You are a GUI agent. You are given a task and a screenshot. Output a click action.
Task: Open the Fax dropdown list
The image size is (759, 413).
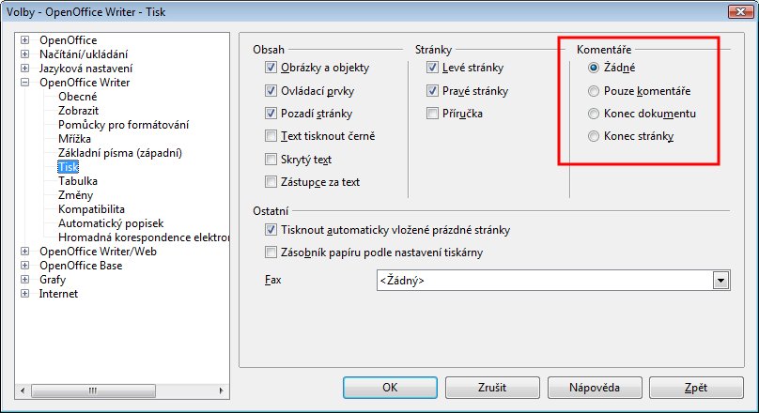tap(720, 281)
